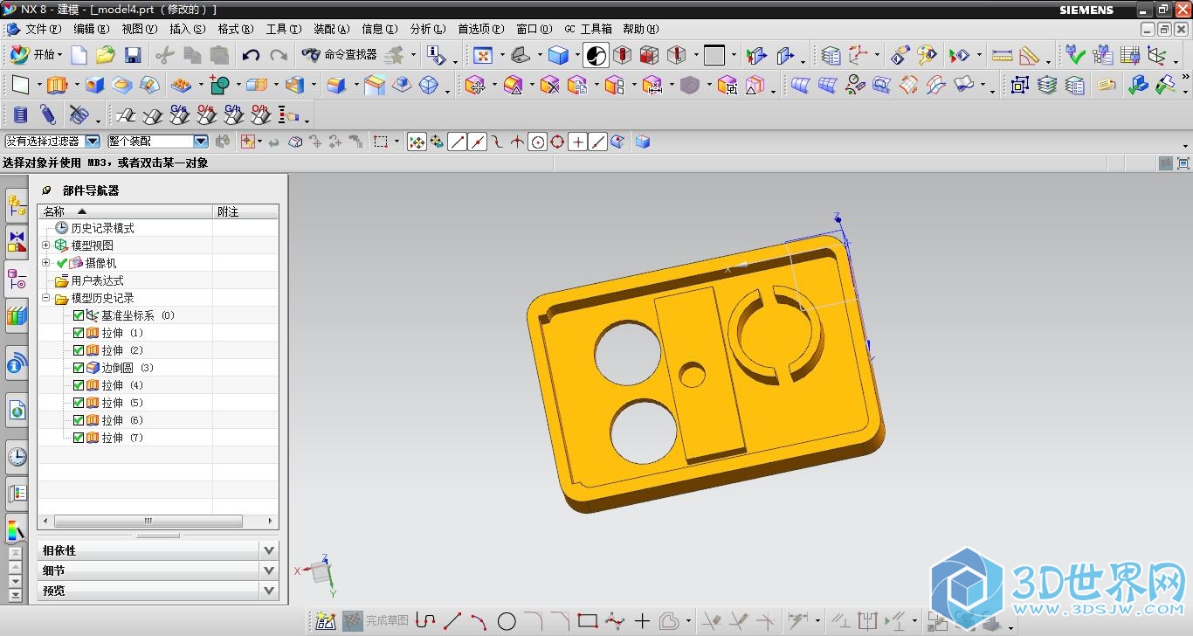Viewport: 1193px width, 636px height.
Task: Open the Assembly Navigator sidebar tab
Action: [17, 206]
